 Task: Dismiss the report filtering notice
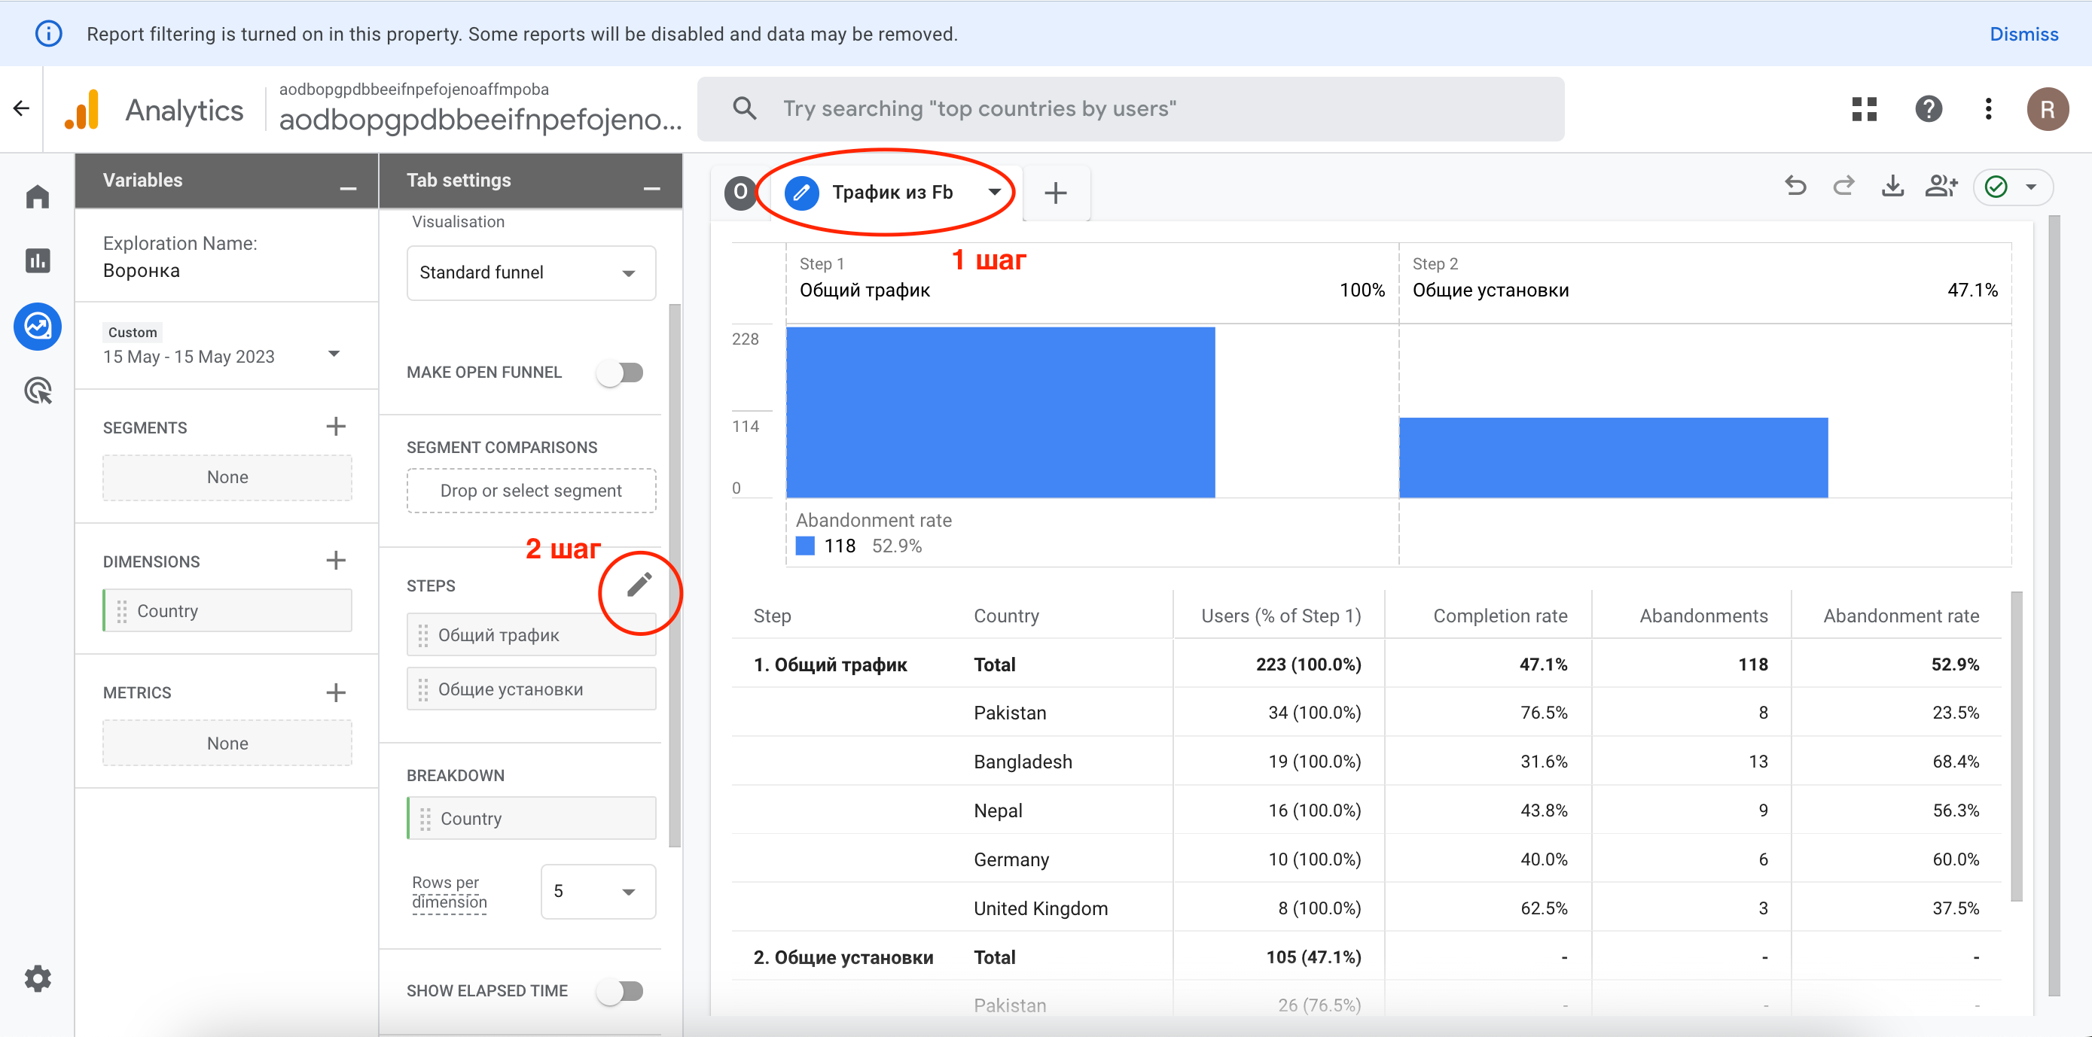click(2023, 34)
